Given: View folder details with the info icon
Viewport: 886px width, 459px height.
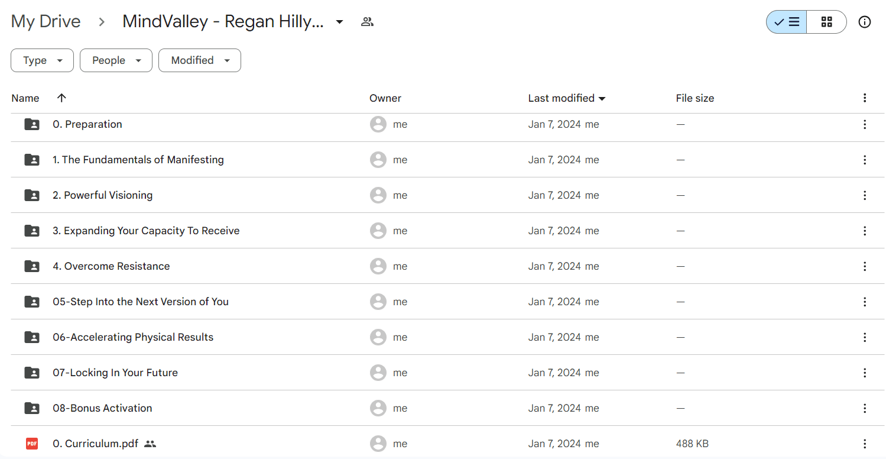Looking at the screenshot, I should click(865, 22).
